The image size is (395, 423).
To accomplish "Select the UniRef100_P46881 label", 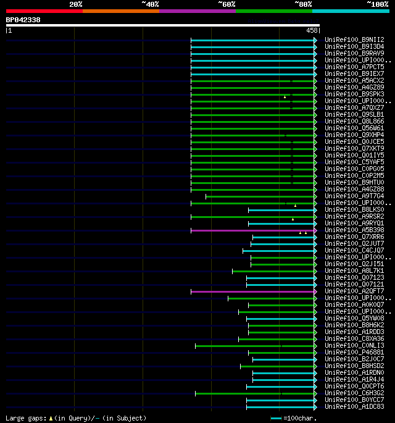I will tap(354, 353).
